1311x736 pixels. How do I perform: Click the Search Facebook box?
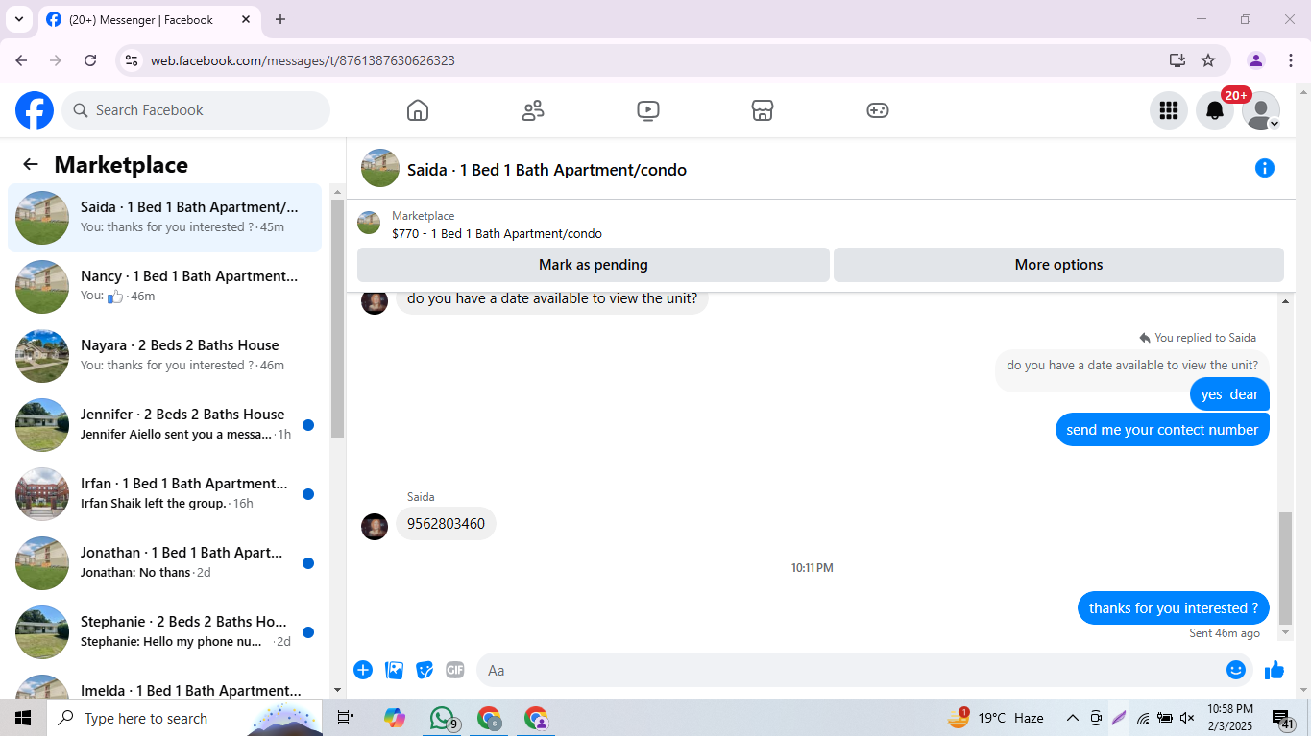coord(196,110)
